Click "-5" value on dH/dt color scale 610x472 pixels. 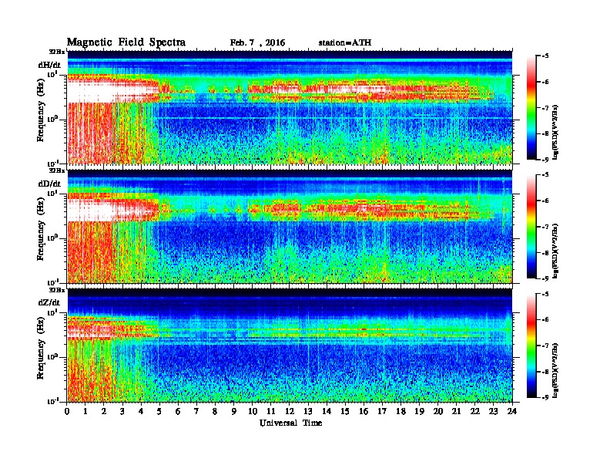(545, 56)
